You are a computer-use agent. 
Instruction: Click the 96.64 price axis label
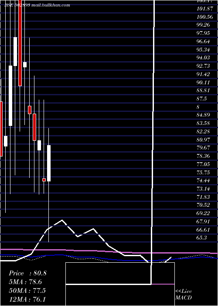[x=204, y=42]
